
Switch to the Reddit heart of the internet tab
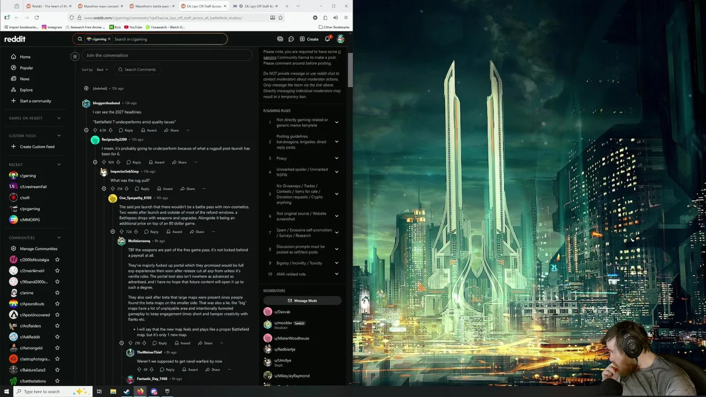click(x=47, y=6)
